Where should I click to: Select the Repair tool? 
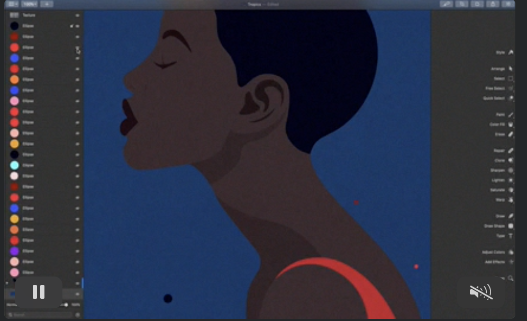click(x=511, y=150)
